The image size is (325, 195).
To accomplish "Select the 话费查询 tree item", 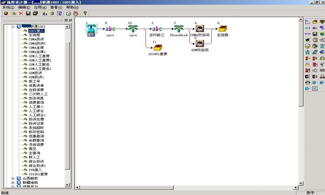I will 36,102.
